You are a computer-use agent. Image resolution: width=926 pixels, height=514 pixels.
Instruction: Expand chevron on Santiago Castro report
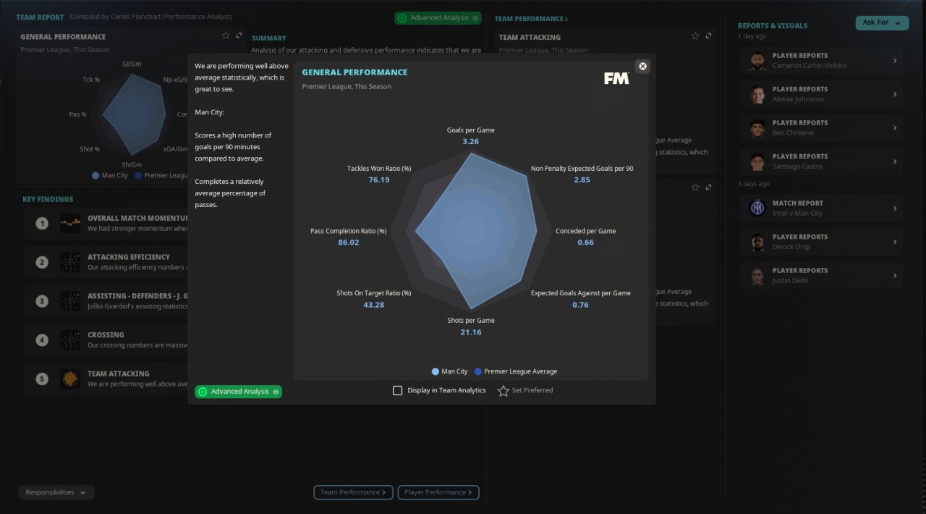pos(895,161)
